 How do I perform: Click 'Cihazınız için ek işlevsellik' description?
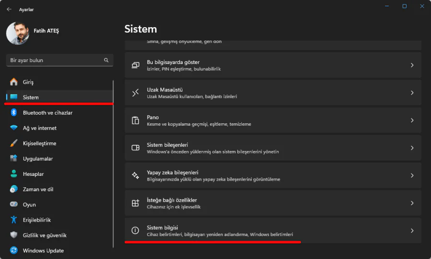[173, 207]
